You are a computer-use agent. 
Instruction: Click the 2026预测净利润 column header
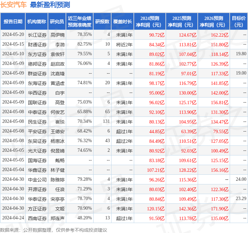point(214,21)
